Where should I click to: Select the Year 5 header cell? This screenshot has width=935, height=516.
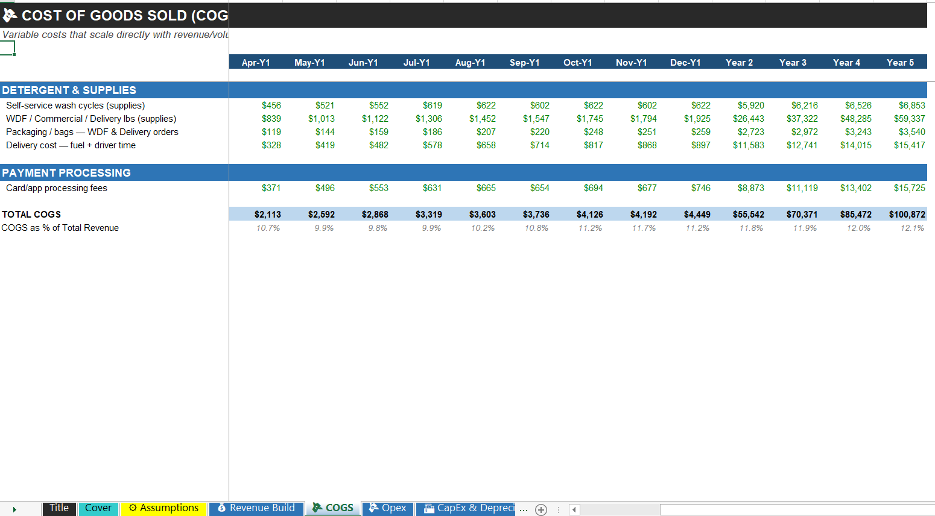900,62
